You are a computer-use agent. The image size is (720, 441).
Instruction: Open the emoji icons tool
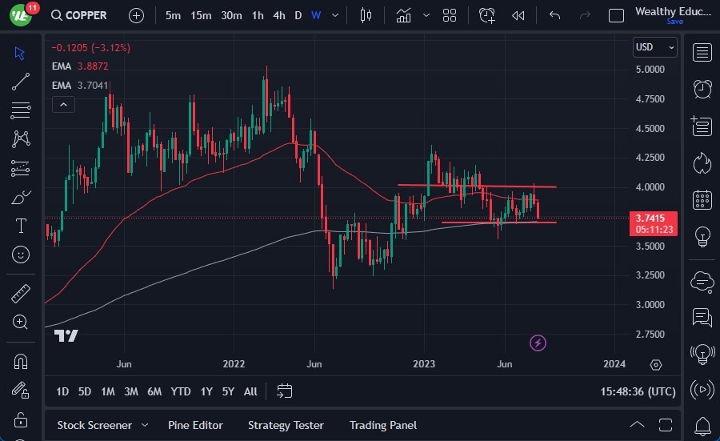21,255
